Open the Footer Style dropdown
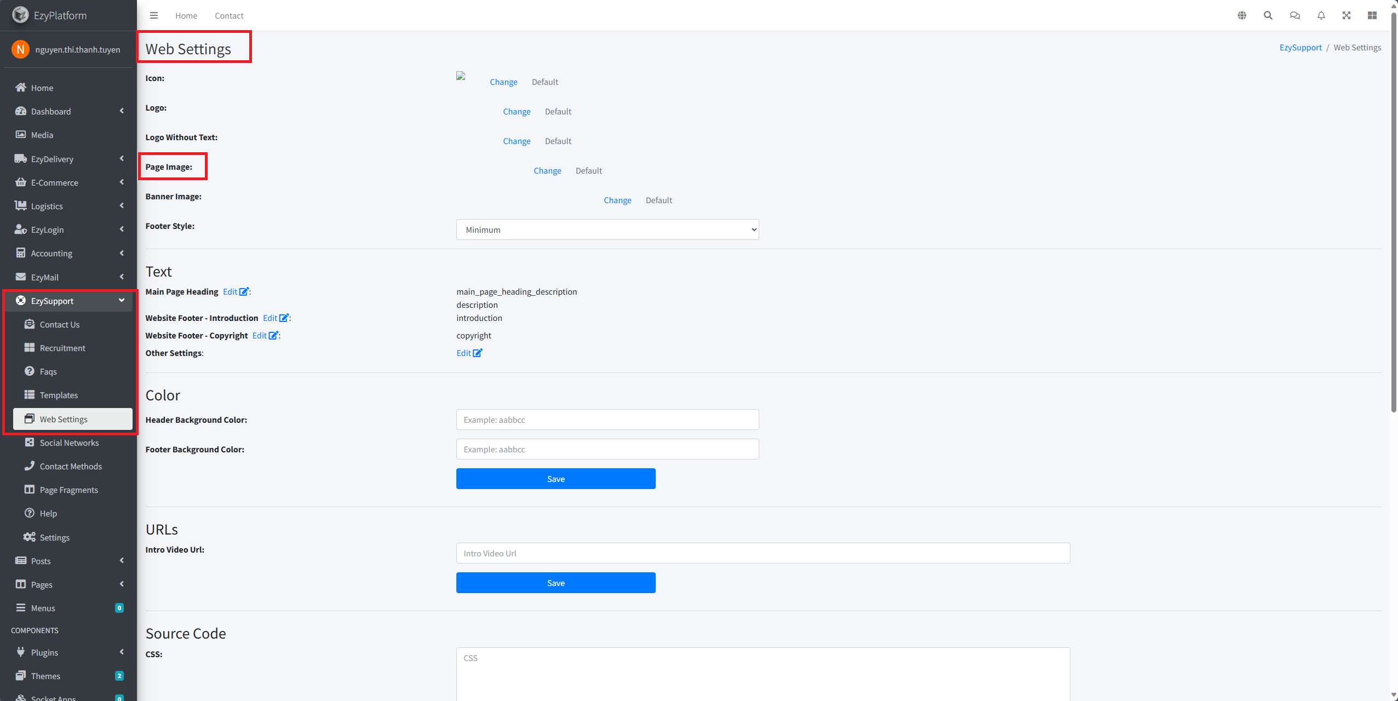1398x701 pixels. tap(608, 229)
